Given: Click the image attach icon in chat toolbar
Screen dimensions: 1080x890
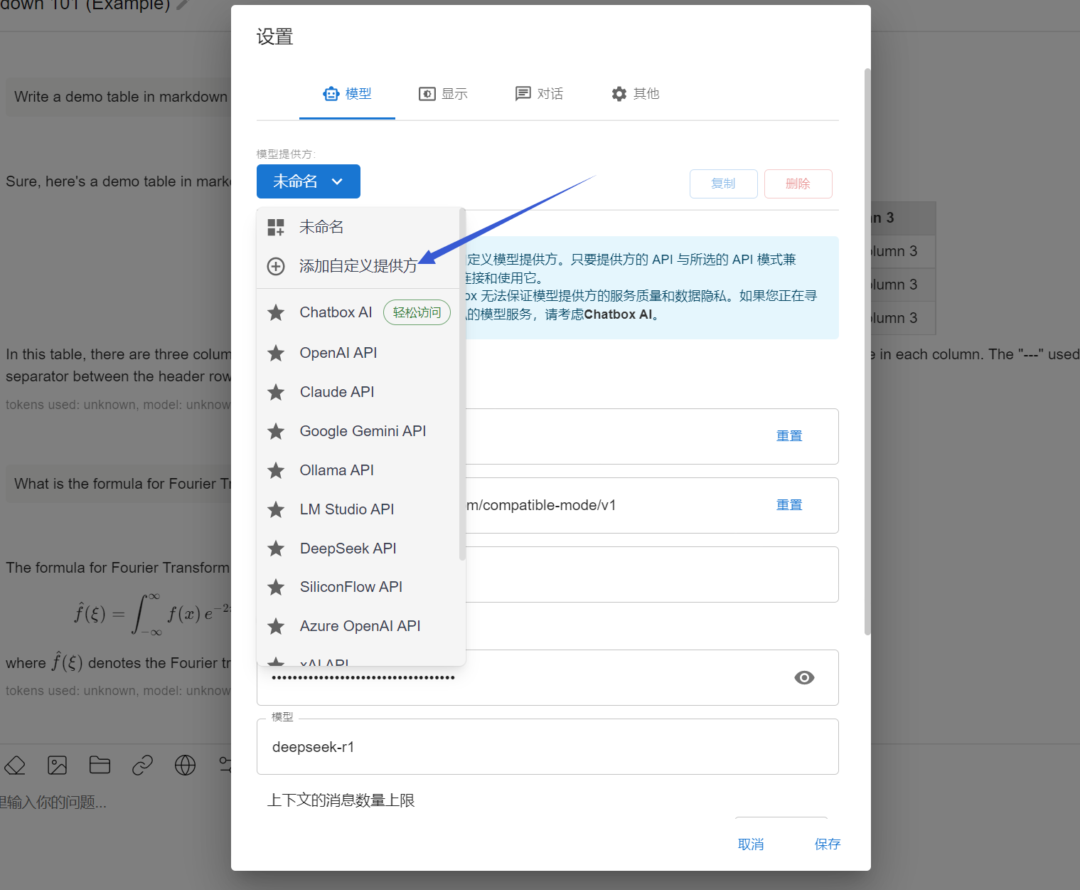Looking at the screenshot, I should [57, 765].
